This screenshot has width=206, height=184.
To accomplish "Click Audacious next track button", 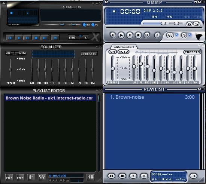I will (45, 38).
